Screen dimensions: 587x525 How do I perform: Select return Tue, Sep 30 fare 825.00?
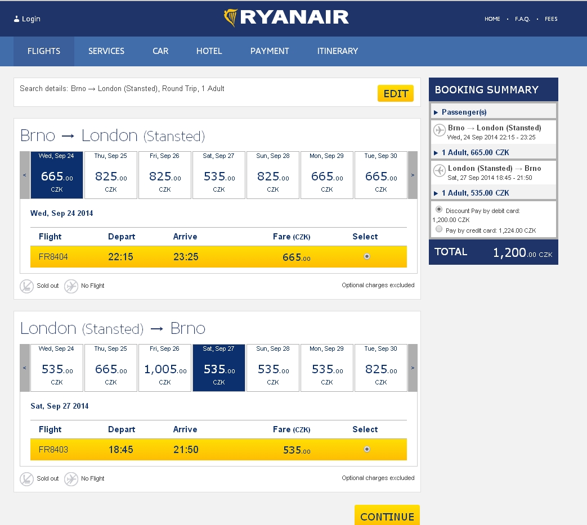pos(380,368)
